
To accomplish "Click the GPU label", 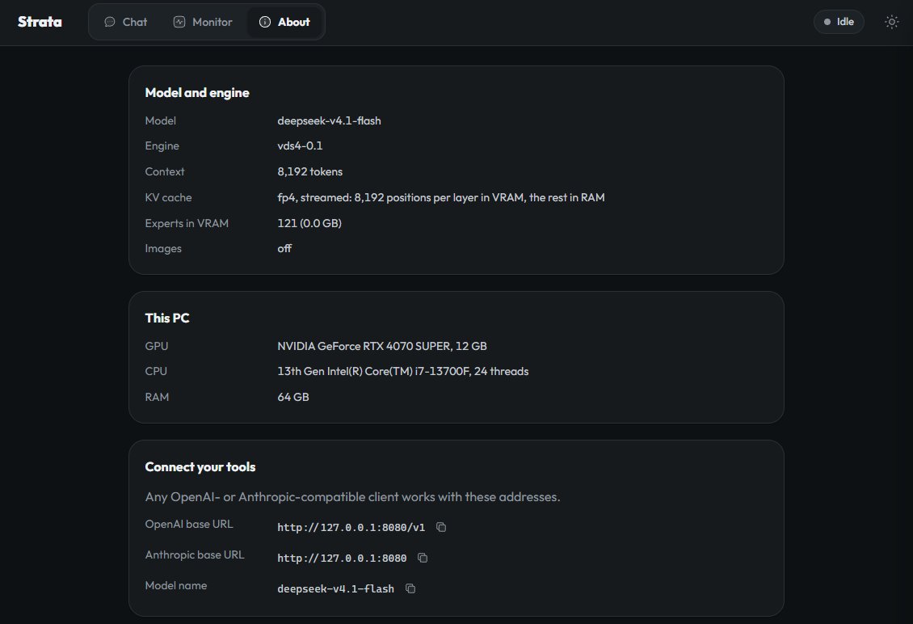I will click(157, 346).
